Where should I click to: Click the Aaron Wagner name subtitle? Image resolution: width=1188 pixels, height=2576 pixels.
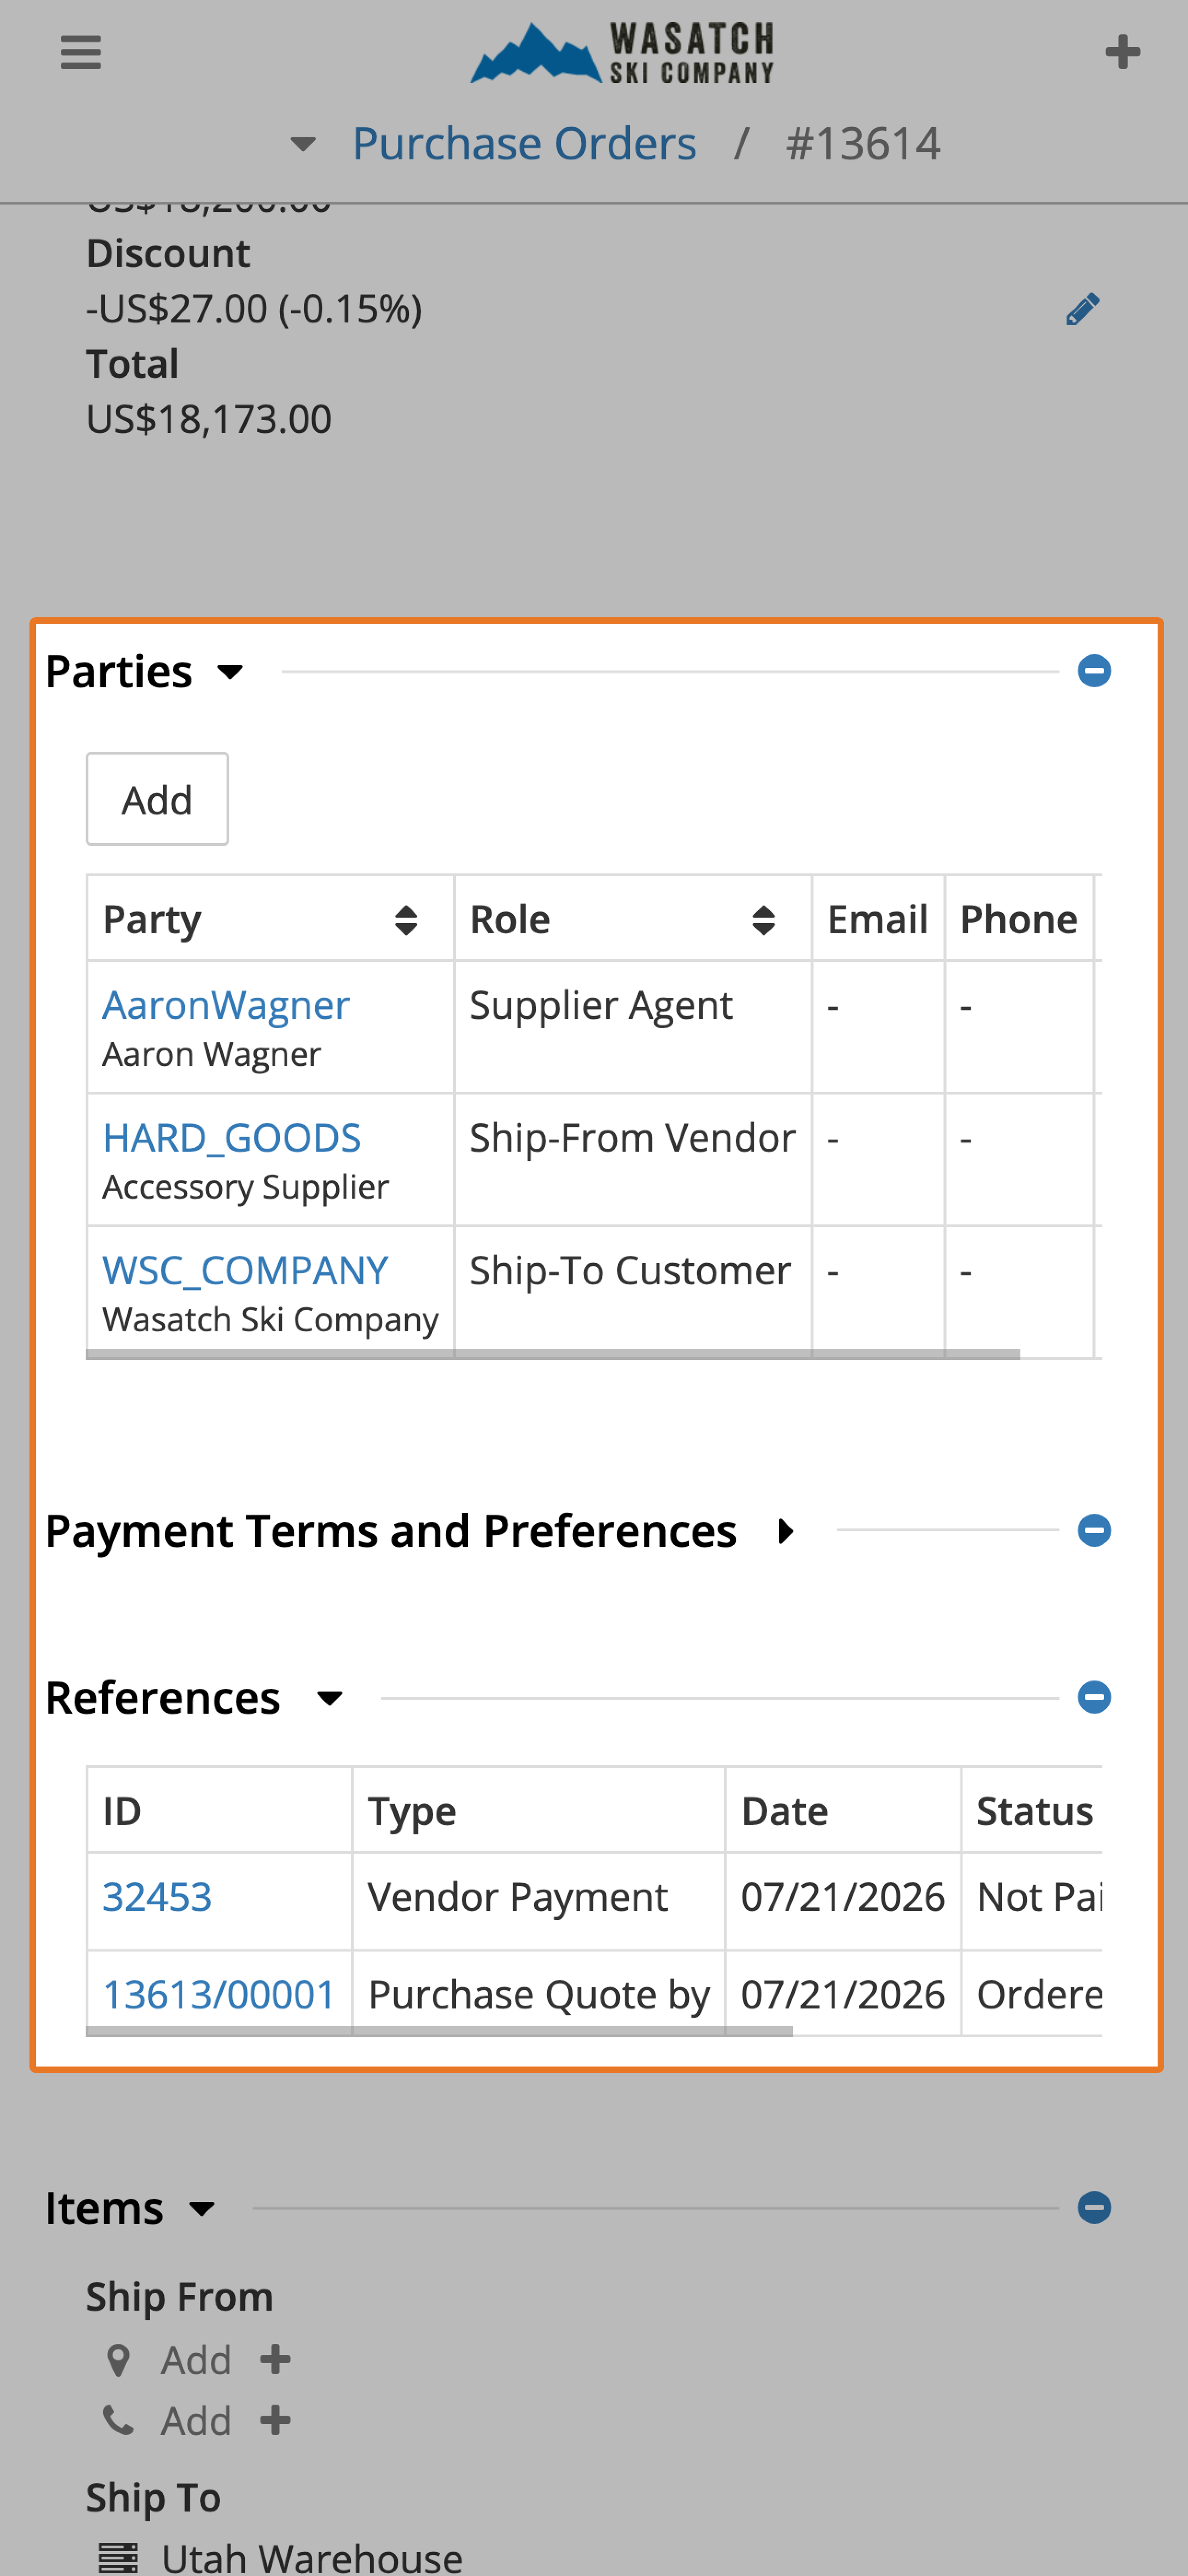tap(212, 1054)
